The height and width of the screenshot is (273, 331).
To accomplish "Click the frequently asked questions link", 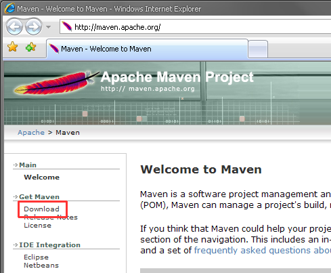I will (263, 251).
